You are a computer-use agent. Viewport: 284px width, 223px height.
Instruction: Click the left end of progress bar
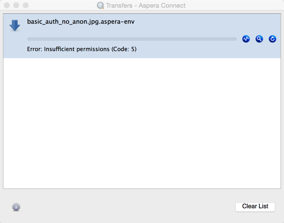click(29, 39)
